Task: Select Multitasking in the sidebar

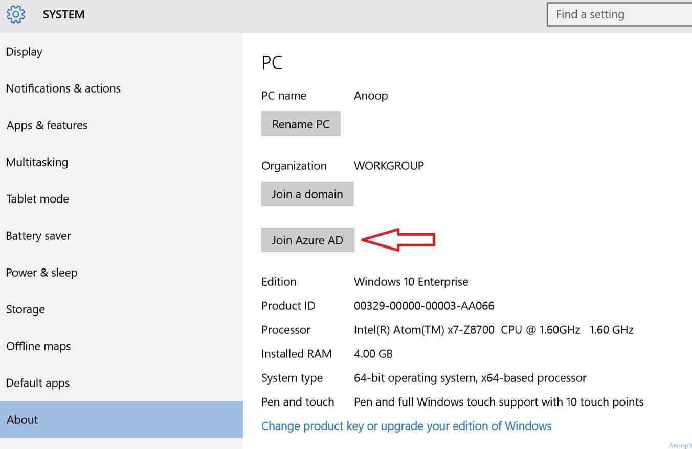Action: point(121,162)
